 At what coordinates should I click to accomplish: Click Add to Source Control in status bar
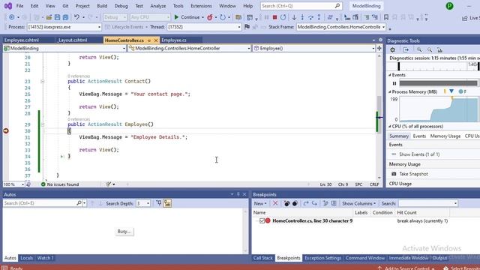click(x=407, y=268)
